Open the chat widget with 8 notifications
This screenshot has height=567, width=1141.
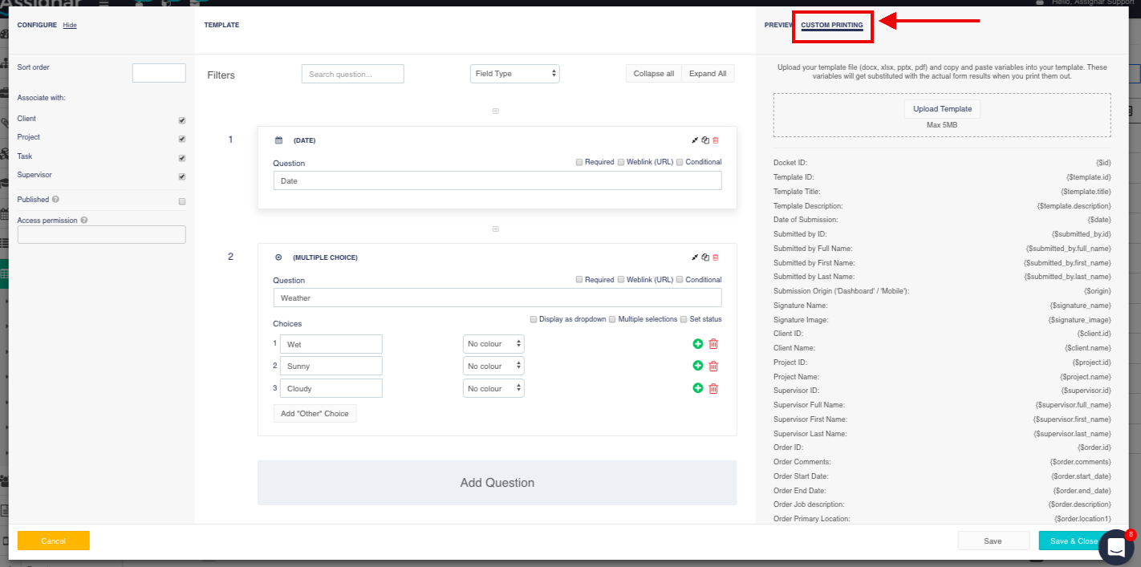tap(1116, 547)
